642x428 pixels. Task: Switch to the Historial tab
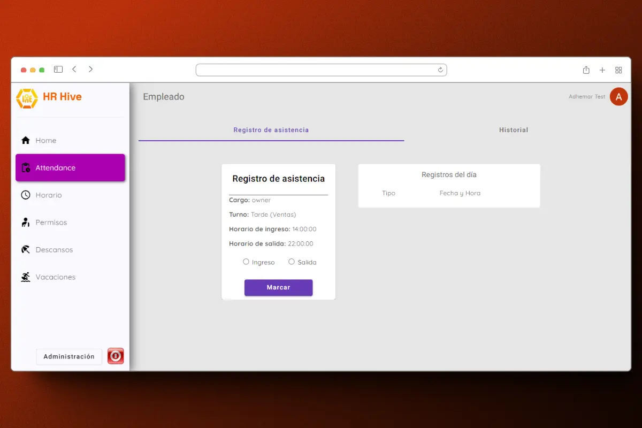(513, 130)
